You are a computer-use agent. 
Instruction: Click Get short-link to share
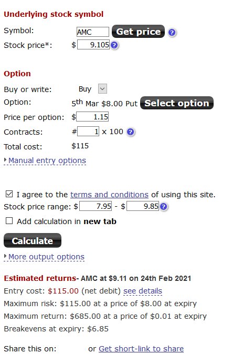[141, 349]
